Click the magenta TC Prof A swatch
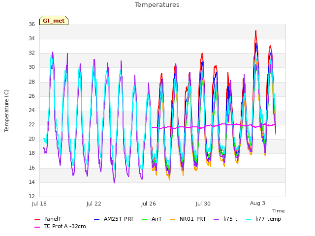315x236 pixels. 37,227
